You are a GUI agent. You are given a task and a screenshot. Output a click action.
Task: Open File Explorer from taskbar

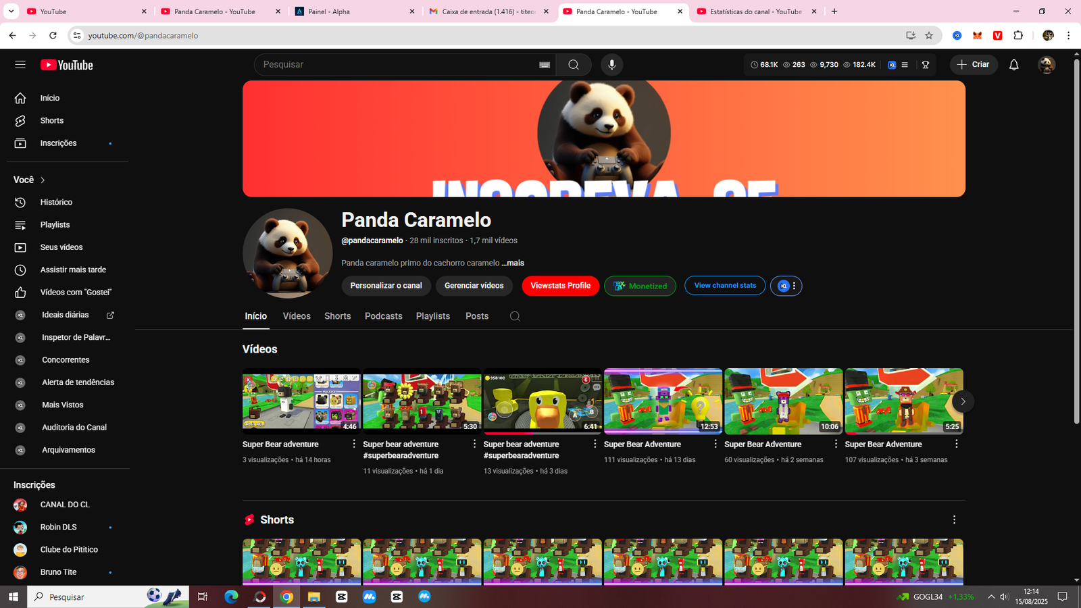314,597
